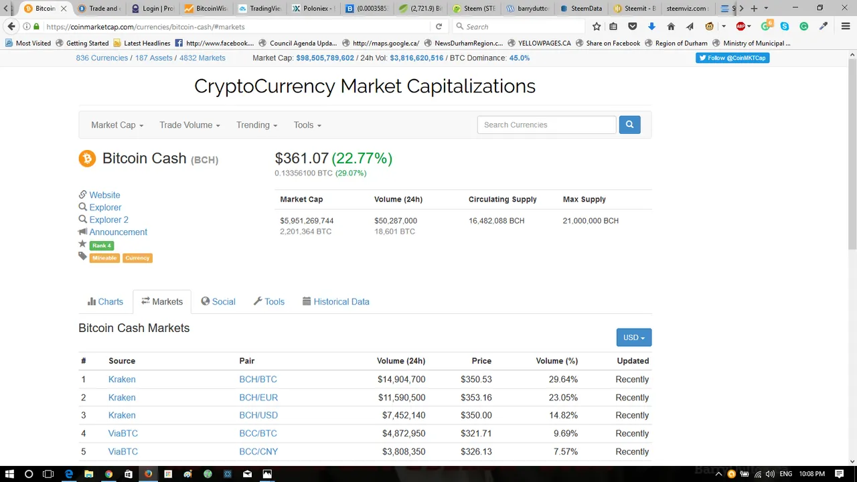The width and height of the screenshot is (857, 482).
Task: Click the volume speaker tray icon
Action: point(770,474)
